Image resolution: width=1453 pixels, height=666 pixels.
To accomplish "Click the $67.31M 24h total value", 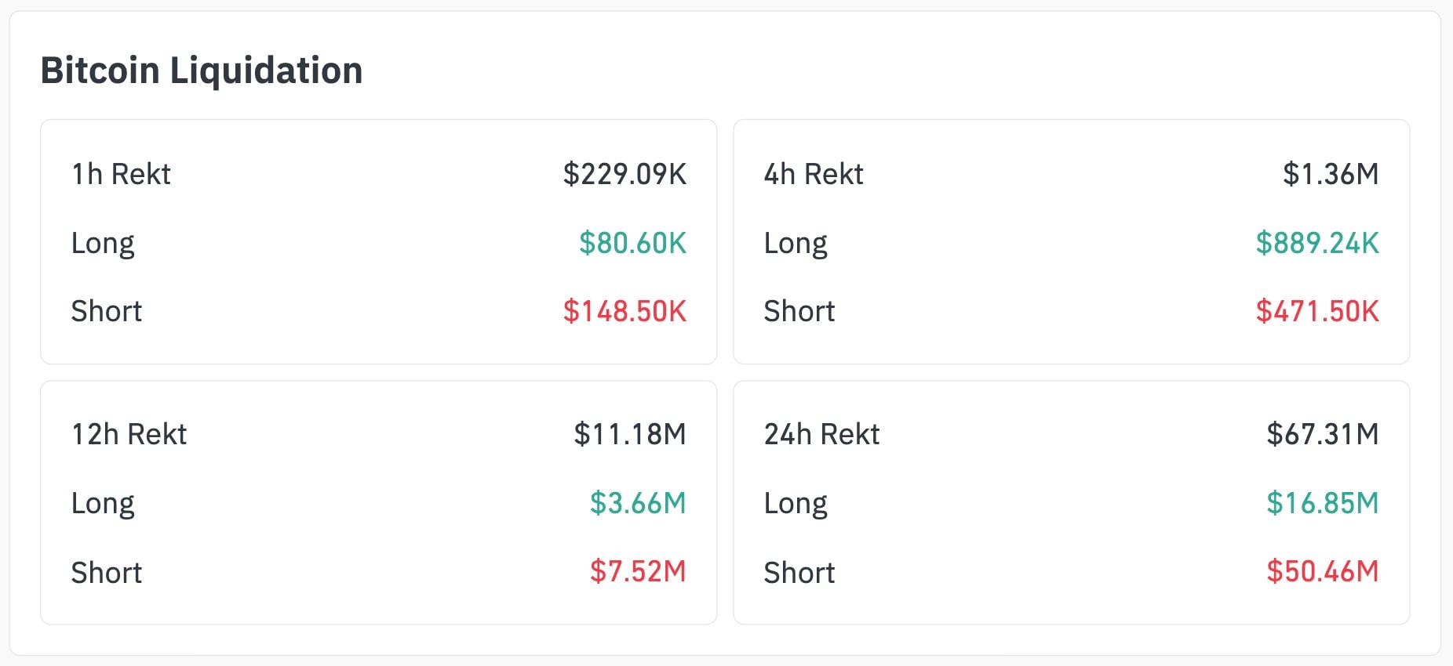I will coord(1323,434).
